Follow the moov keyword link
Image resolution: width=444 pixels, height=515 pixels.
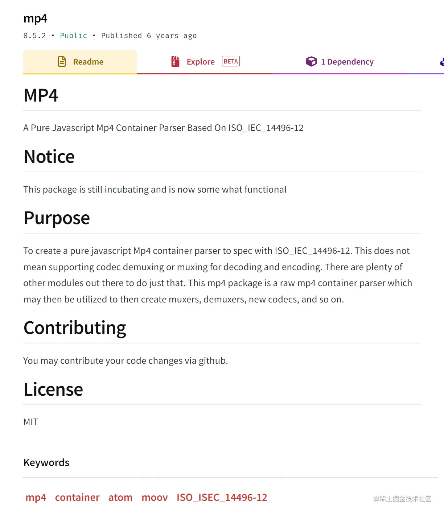click(x=155, y=498)
